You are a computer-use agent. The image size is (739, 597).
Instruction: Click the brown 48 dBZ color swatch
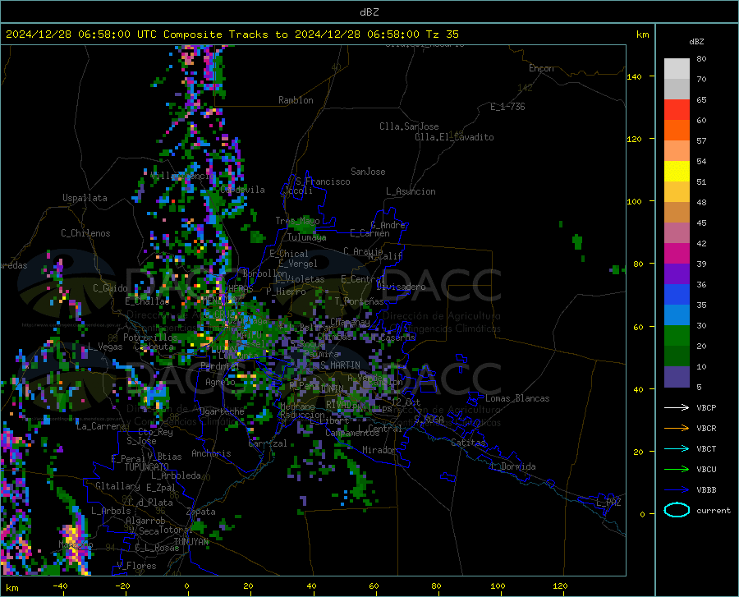click(677, 213)
